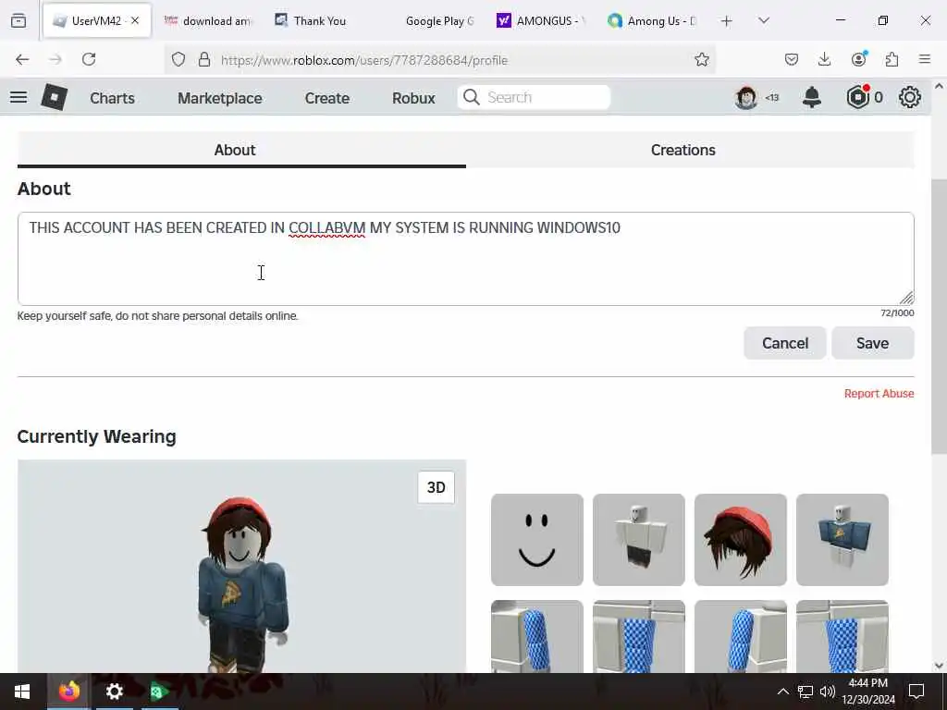Click the Report Abuse link
The height and width of the screenshot is (710, 947).
tap(879, 394)
